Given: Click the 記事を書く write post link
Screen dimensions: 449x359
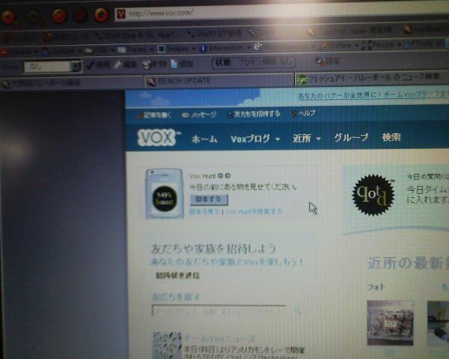Looking at the screenshot, I should [153, 115].
